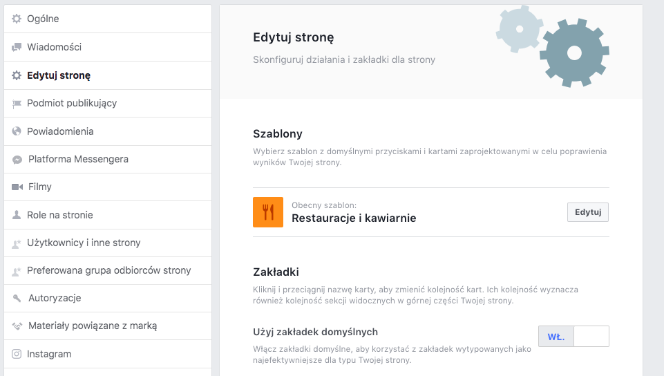The width and height of the screenshot is (664, 376).
Task: Select the Restauracje i kawiarnie template name
Action: click(x=354, y=218)
